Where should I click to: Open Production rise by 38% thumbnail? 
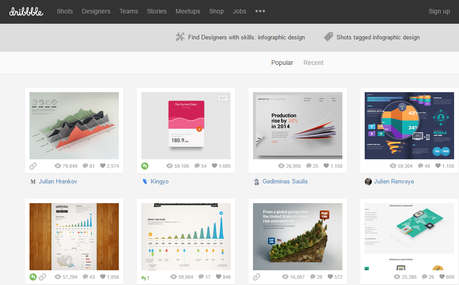297,126
